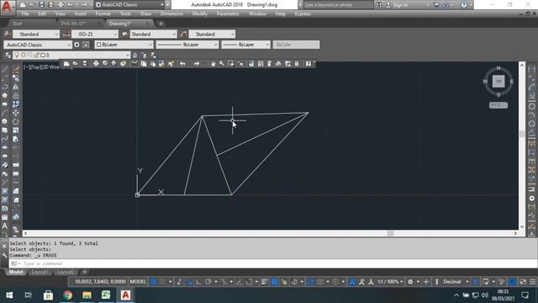
Task: Select the Line tool in Draw toolbar
Action: click(x=4, y=70)
